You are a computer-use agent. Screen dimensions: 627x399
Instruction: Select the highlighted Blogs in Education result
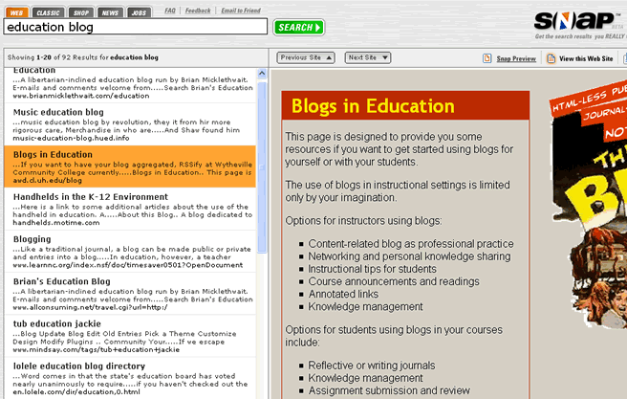(x=130, y=166)
